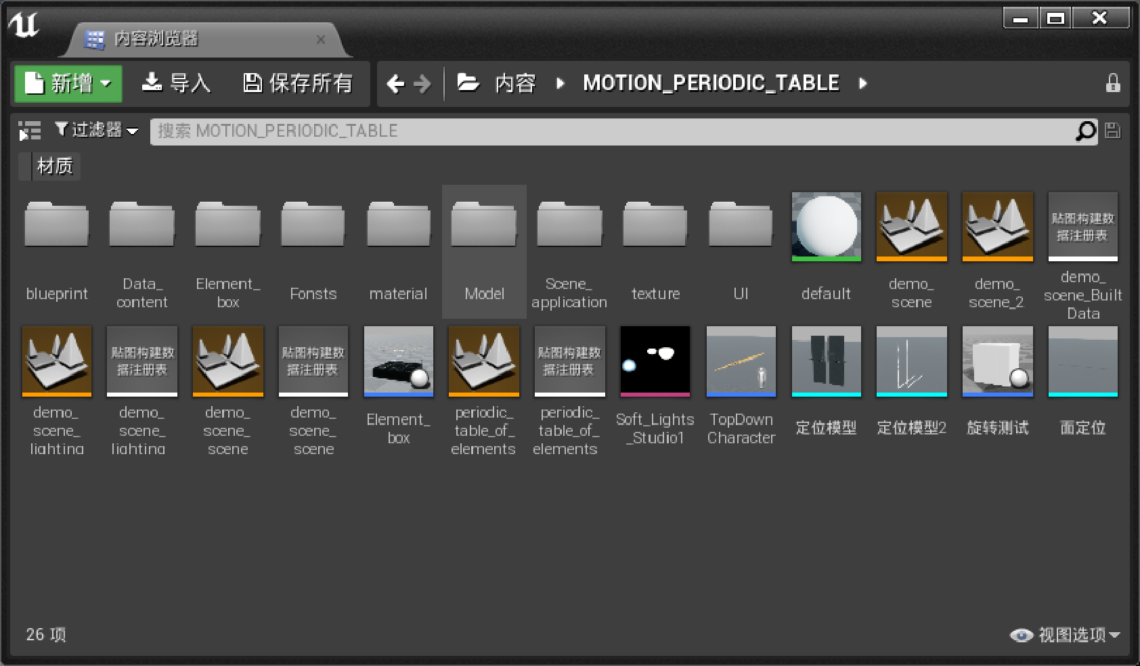Open the UI folder
The height and width of the screenshot is (666, 1140).
tap(741, 252)
